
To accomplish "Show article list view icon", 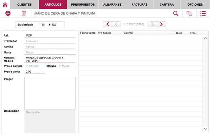I will pyautogui.click(x=203, y=13).
